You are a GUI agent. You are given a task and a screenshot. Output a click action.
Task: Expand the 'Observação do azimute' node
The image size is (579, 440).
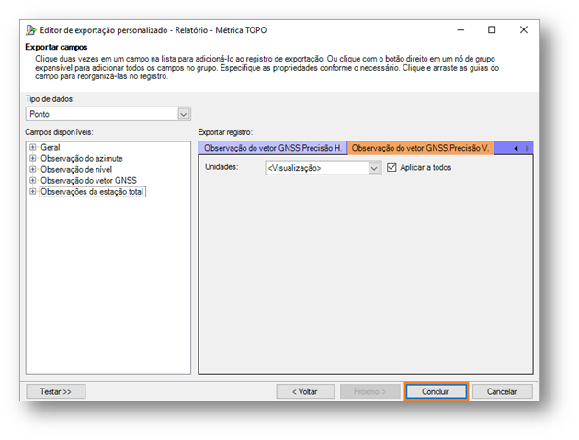tap(33, 158)
